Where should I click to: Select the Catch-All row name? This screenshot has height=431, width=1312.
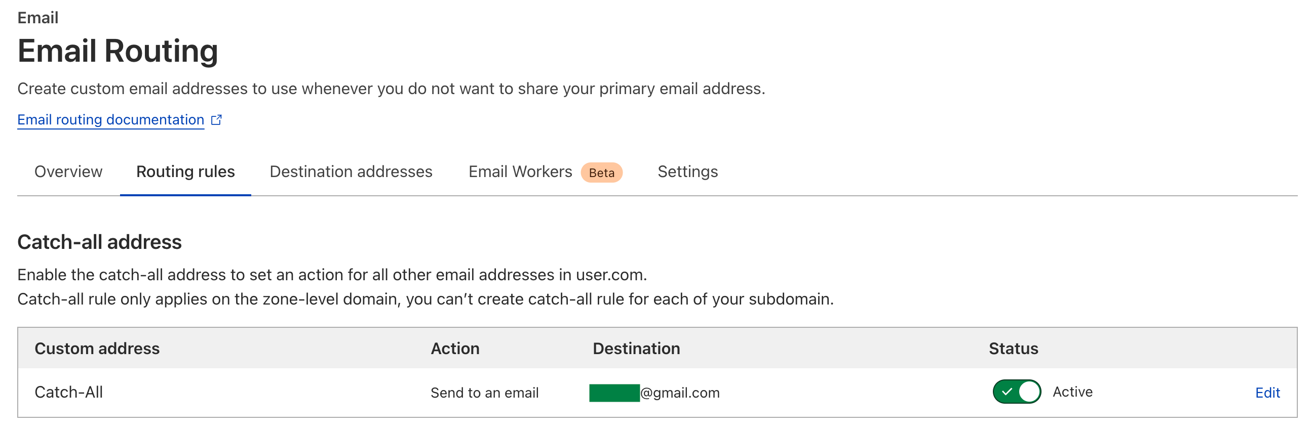click(69, 393)
